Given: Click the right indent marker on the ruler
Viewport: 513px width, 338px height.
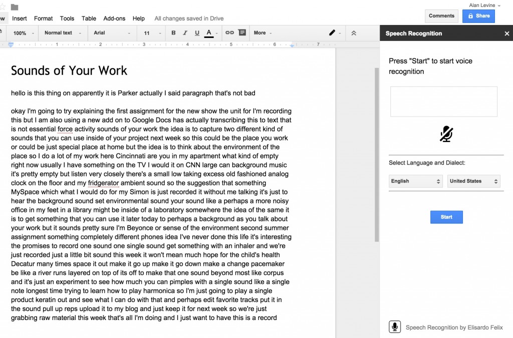Looking at the screenshot, I should [292, 45].
